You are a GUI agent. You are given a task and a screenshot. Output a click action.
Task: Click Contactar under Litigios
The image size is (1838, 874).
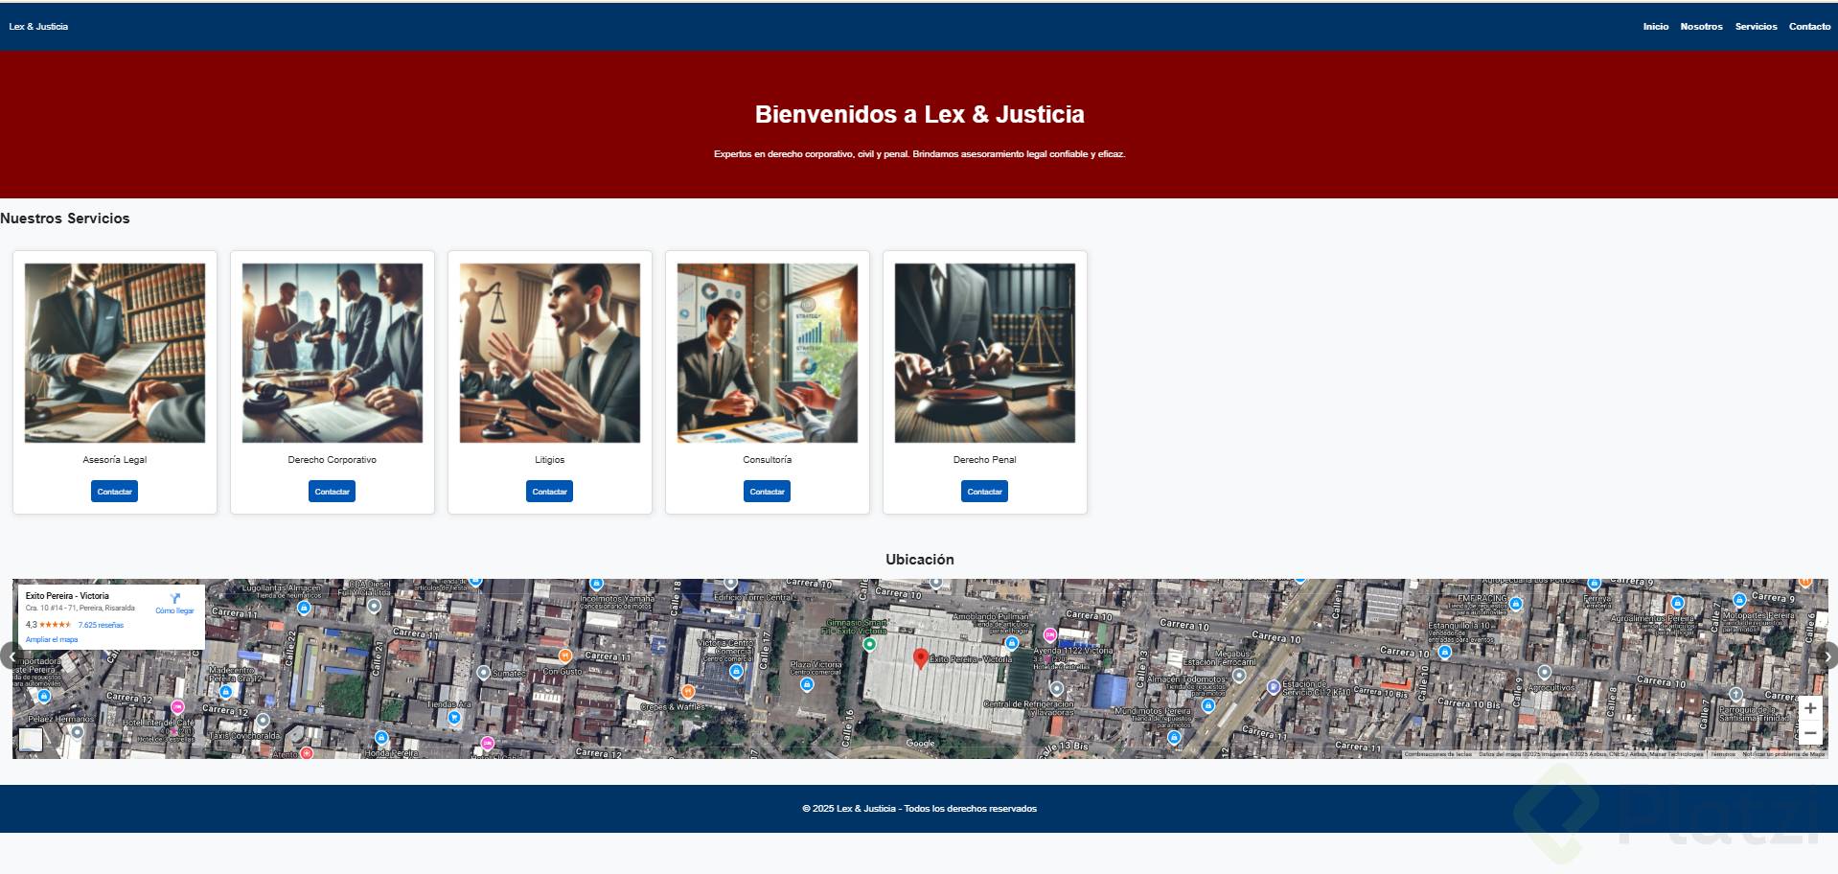[x=550, y=492]
